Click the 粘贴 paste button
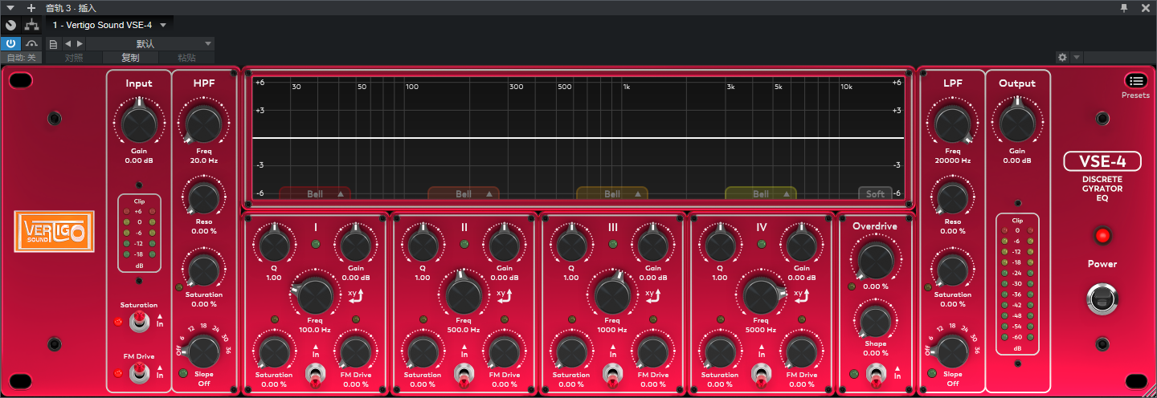 click(186, 58)
